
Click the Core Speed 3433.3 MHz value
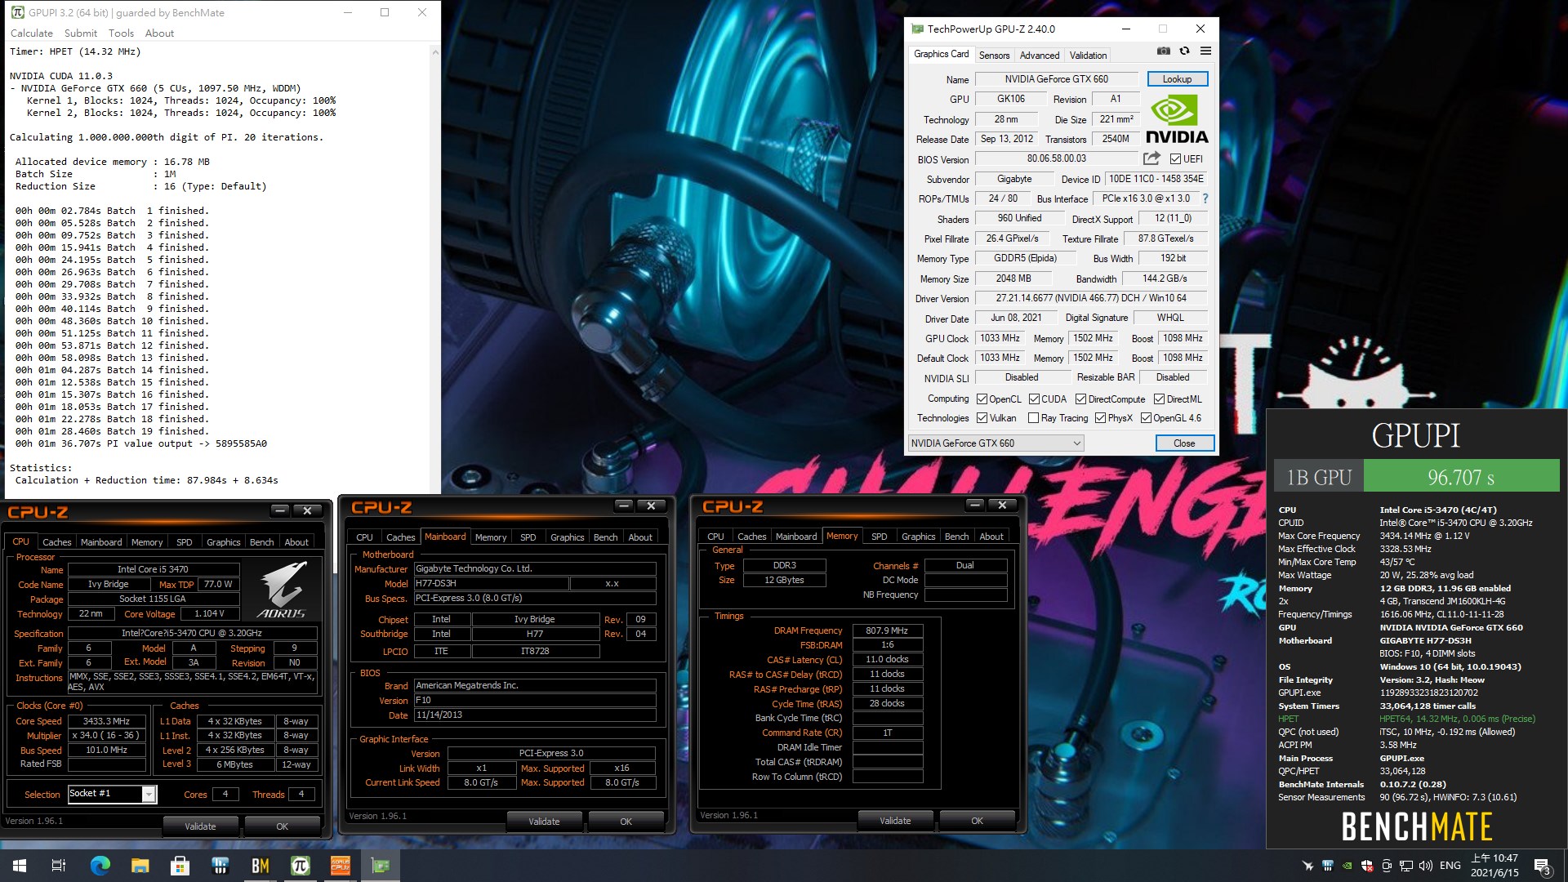pos(106,721)
